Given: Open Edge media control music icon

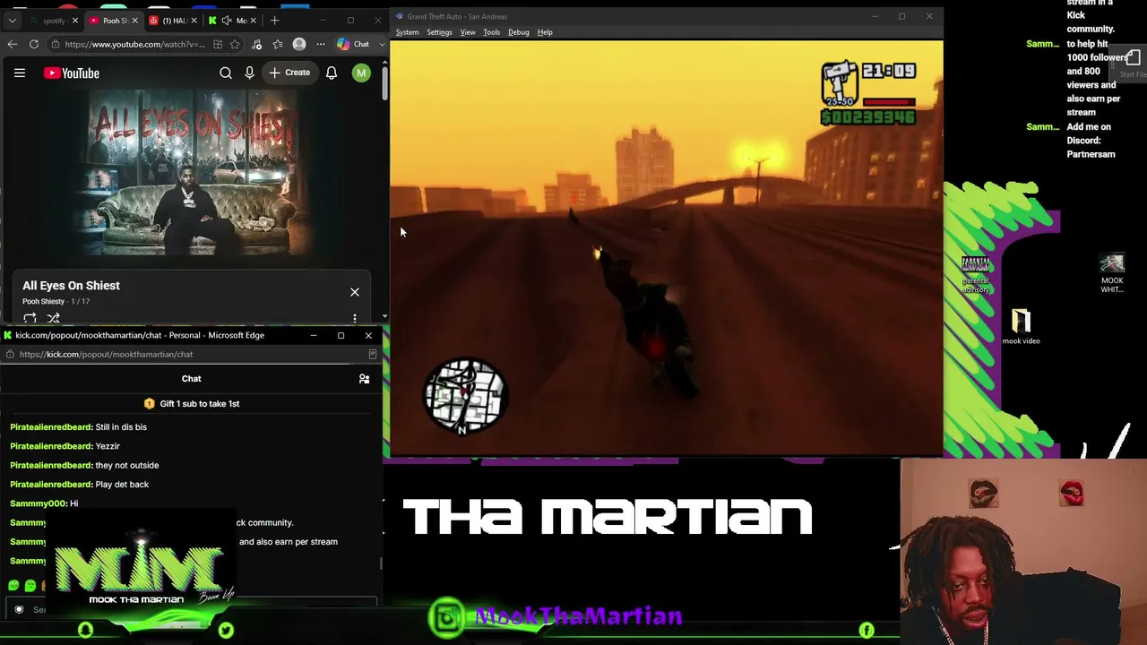Looking at the screenshot, I should [256, 44].
